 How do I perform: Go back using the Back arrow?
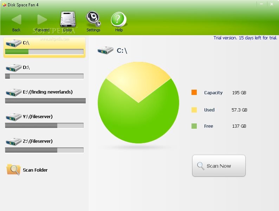point(17,20)
